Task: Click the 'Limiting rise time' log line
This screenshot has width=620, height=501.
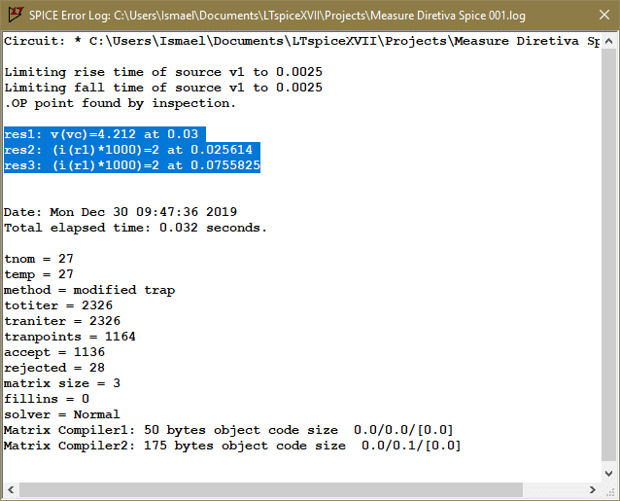Action: 163,72
